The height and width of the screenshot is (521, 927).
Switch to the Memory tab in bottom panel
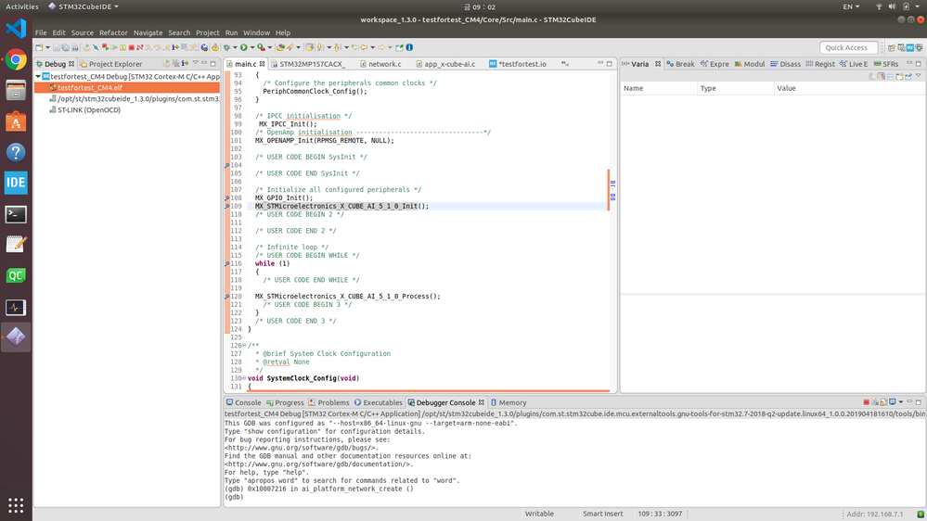coord(508,402)
